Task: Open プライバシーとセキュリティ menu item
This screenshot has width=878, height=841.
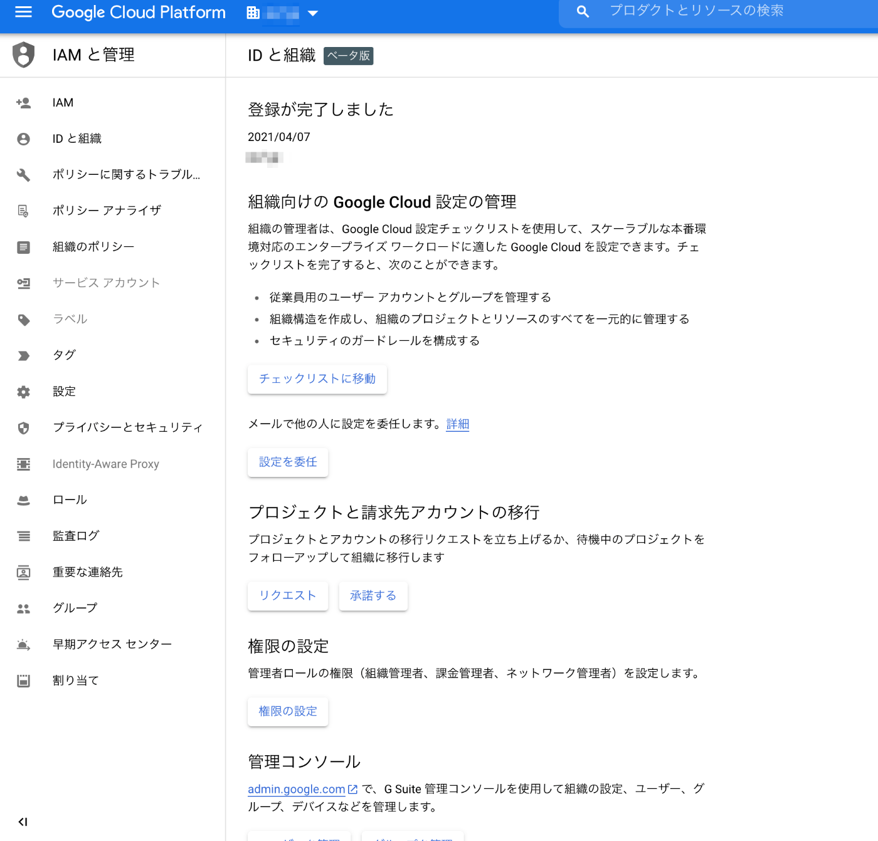Action: point(113,427)
